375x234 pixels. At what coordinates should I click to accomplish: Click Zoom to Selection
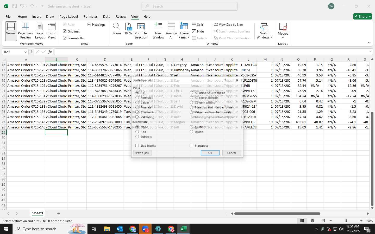[x=141, y=31]
